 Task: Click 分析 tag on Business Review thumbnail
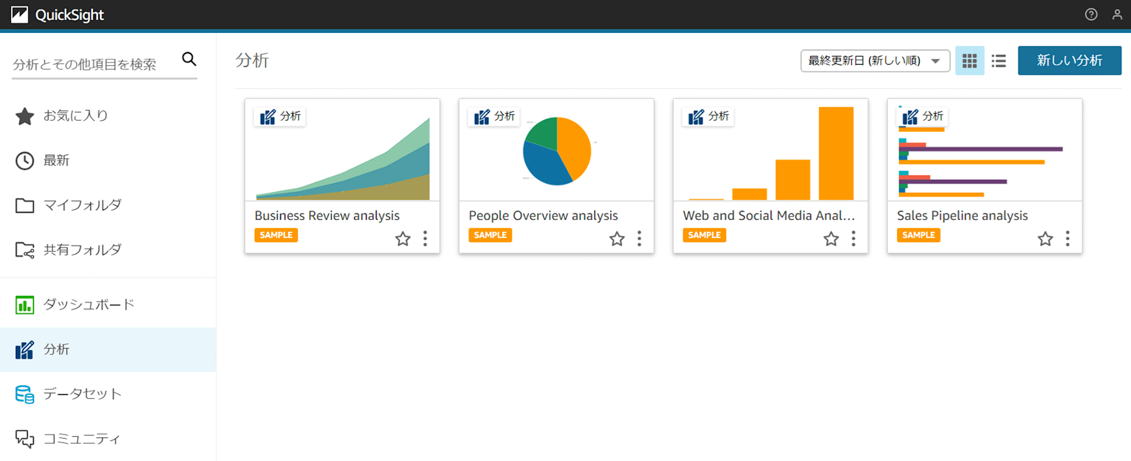[279, 117]
